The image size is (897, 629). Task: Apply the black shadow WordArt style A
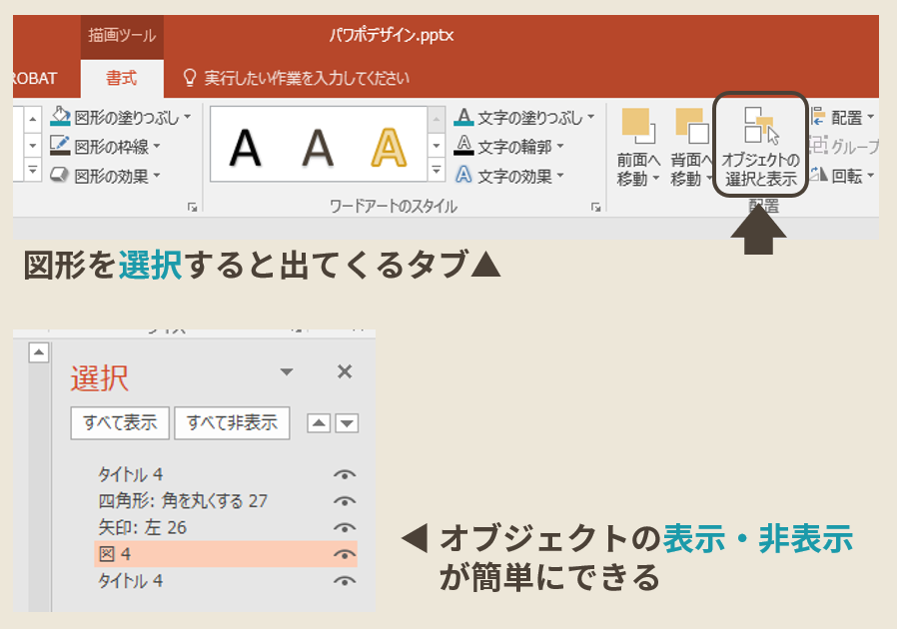(246, 148)
